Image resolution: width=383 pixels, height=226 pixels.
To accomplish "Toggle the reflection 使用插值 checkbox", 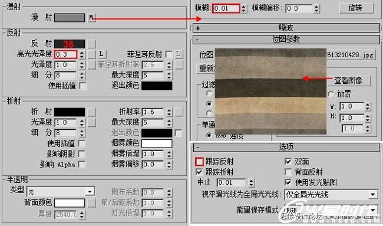I will click(x=83, y=86).
